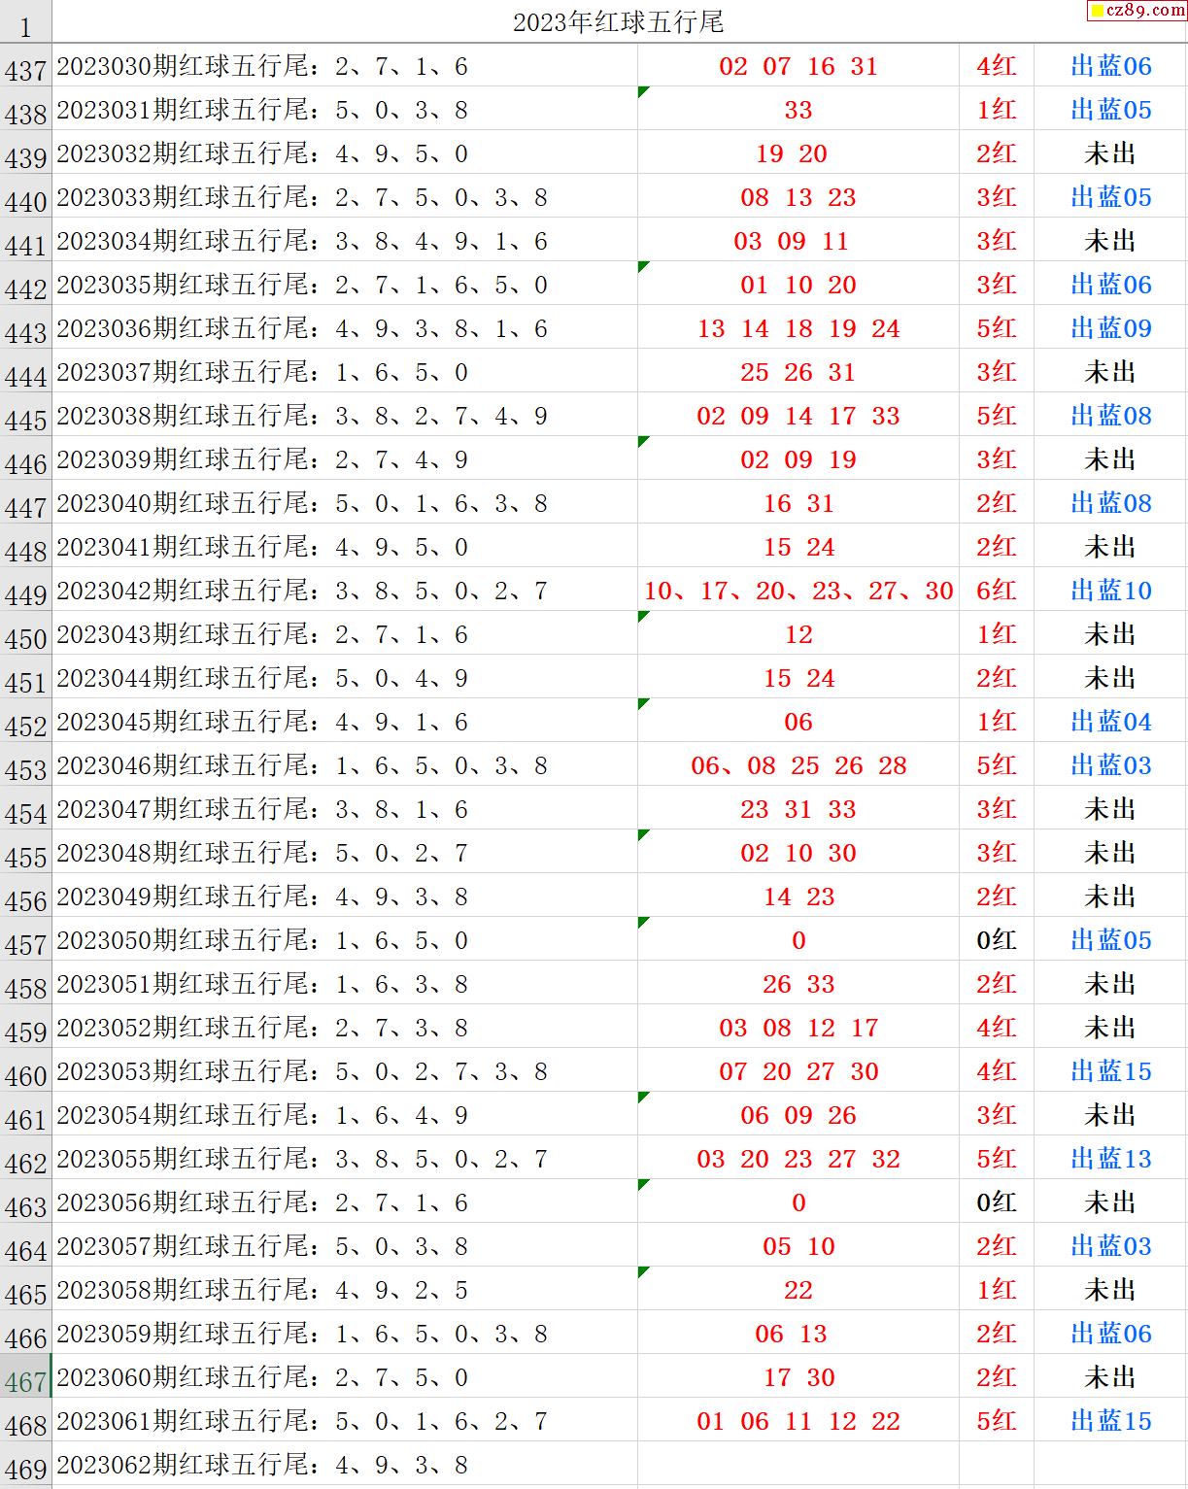Click '出蓝09' cell

tap(1110, 328)
